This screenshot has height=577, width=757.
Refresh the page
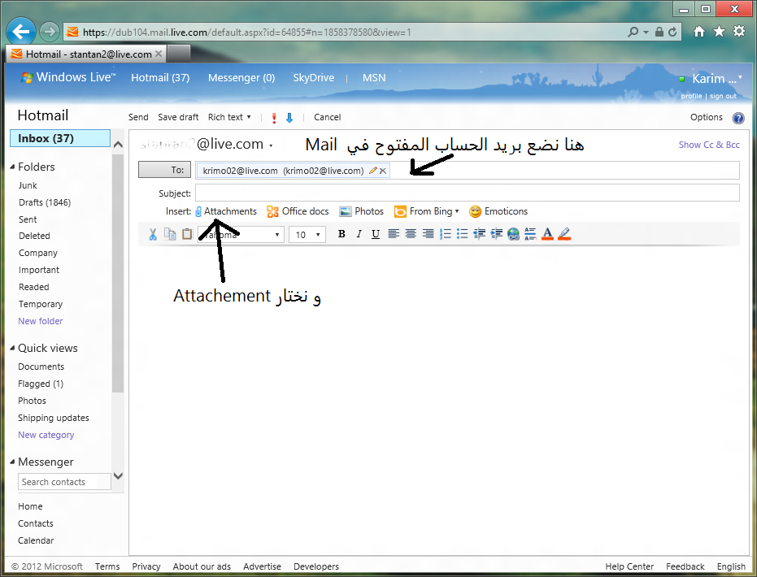[x=672, y=33]
